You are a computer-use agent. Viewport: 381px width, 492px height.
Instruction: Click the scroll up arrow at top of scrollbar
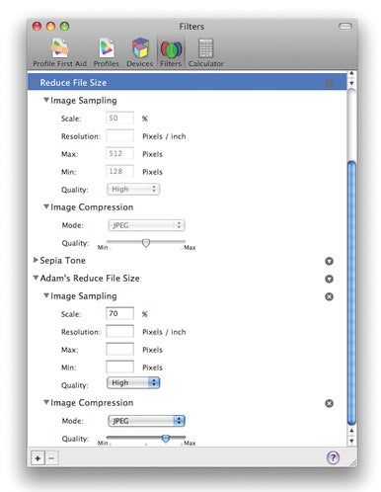[x=351, y=73]
